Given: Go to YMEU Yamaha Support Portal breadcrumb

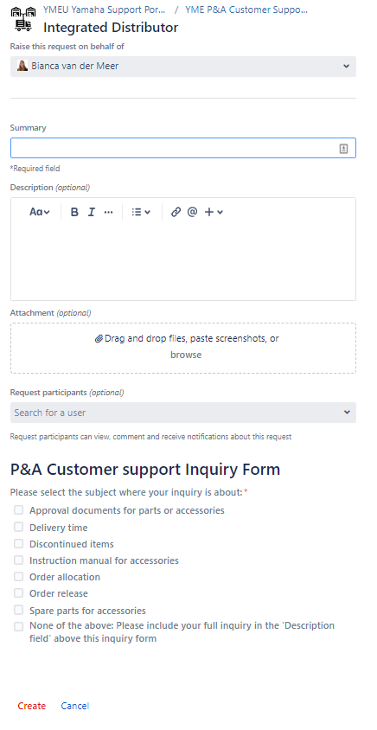Looking at the screenshot, I should [x=105, y=10].
